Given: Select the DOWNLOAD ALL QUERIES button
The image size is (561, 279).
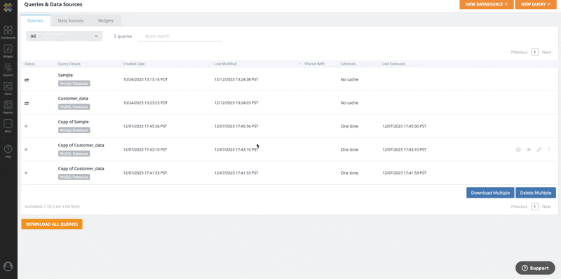Looking at the screenshot, I should click(x=52, y=224).
